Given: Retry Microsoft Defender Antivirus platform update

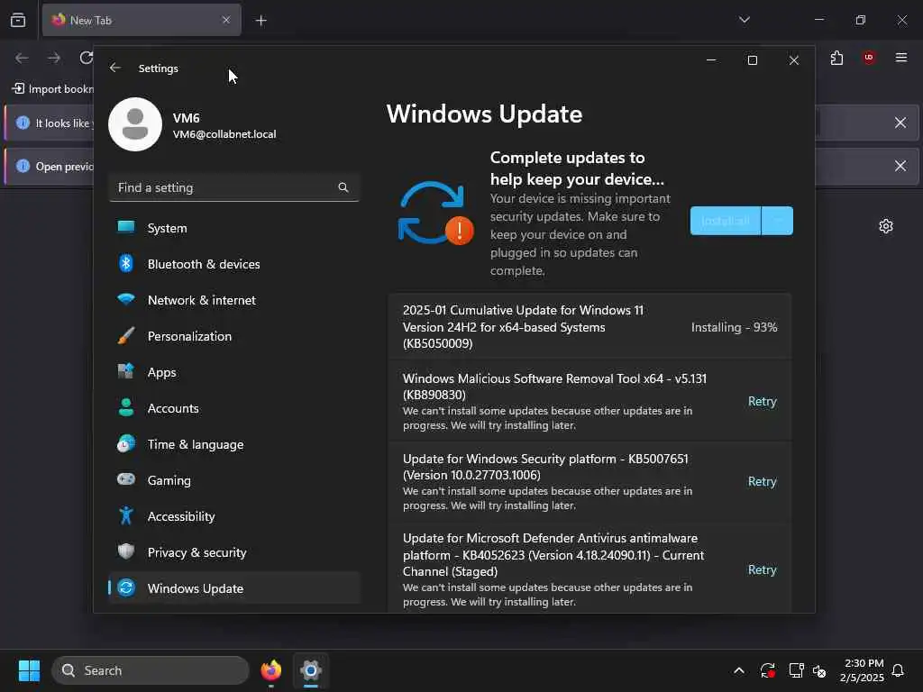Looking at the screenshot, I should (763, 569).
